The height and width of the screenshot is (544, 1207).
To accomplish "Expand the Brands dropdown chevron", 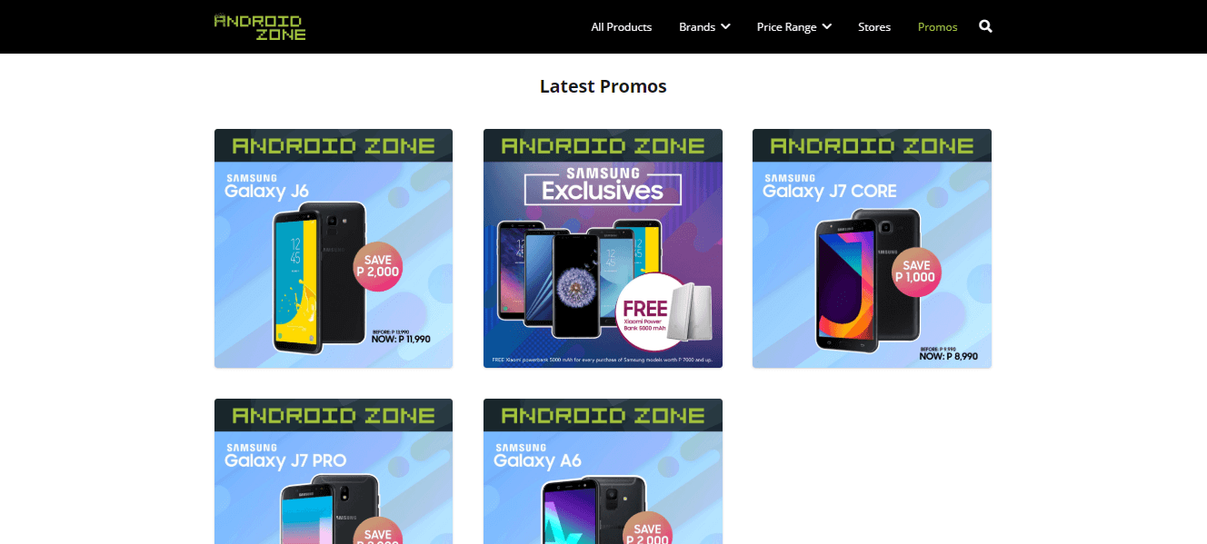I will tap(726, 26).
